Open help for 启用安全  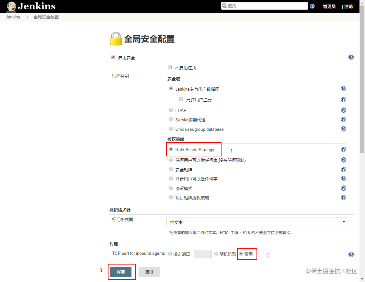click(351, 58)
